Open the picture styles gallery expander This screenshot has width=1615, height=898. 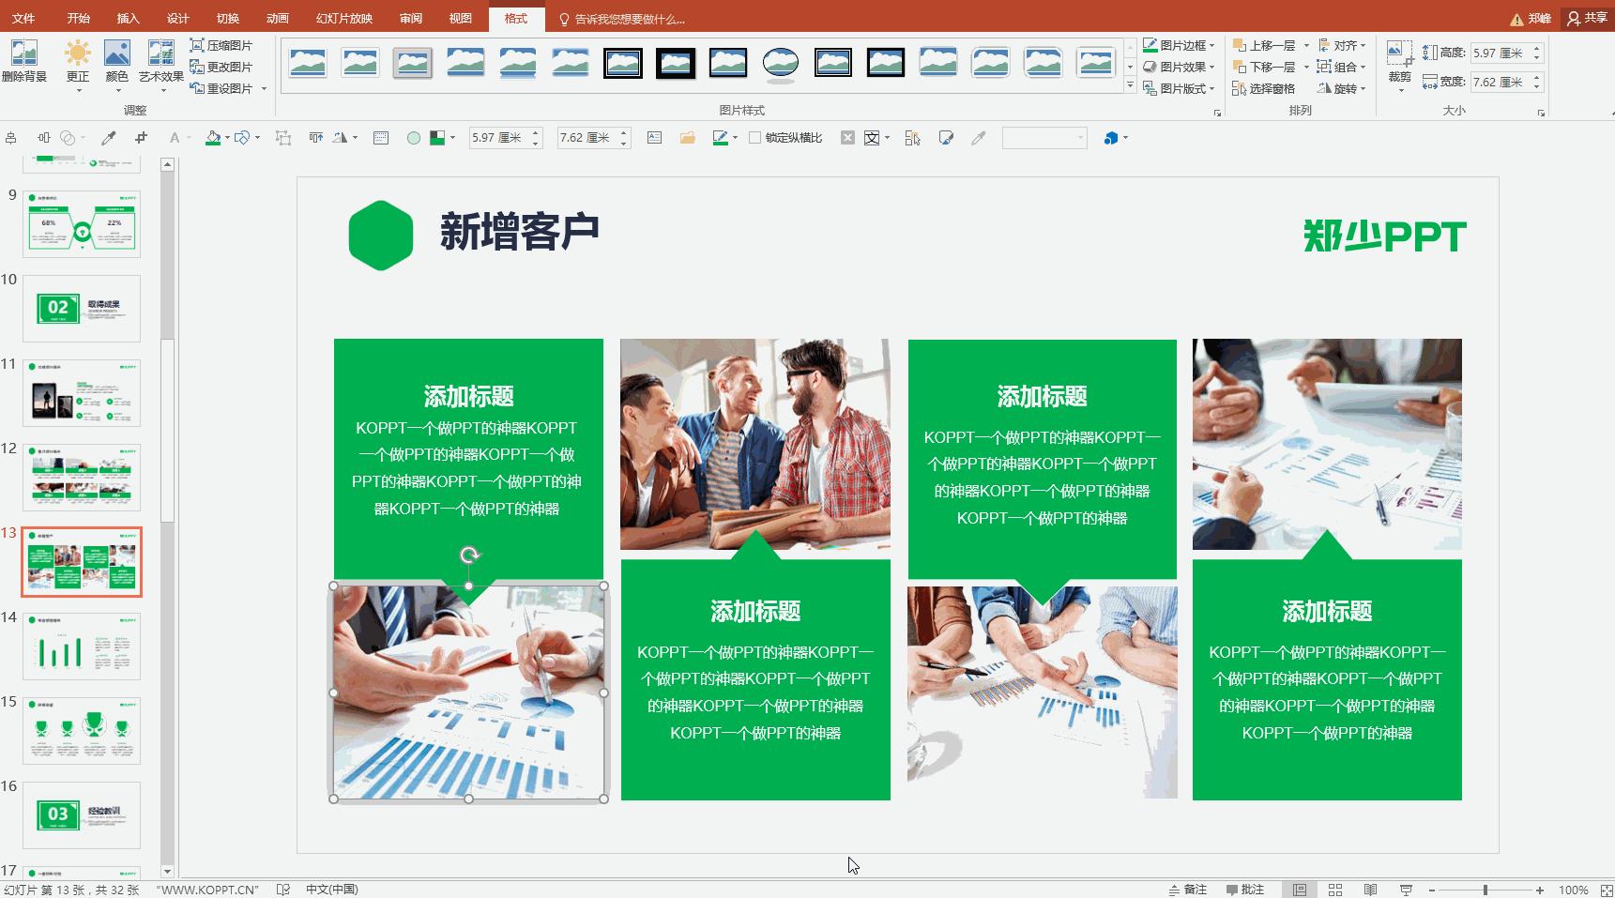(x=1129, y=85)
